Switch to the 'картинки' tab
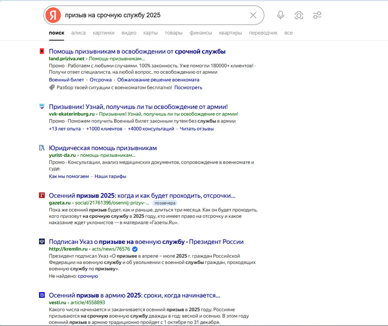 (104, 33)
